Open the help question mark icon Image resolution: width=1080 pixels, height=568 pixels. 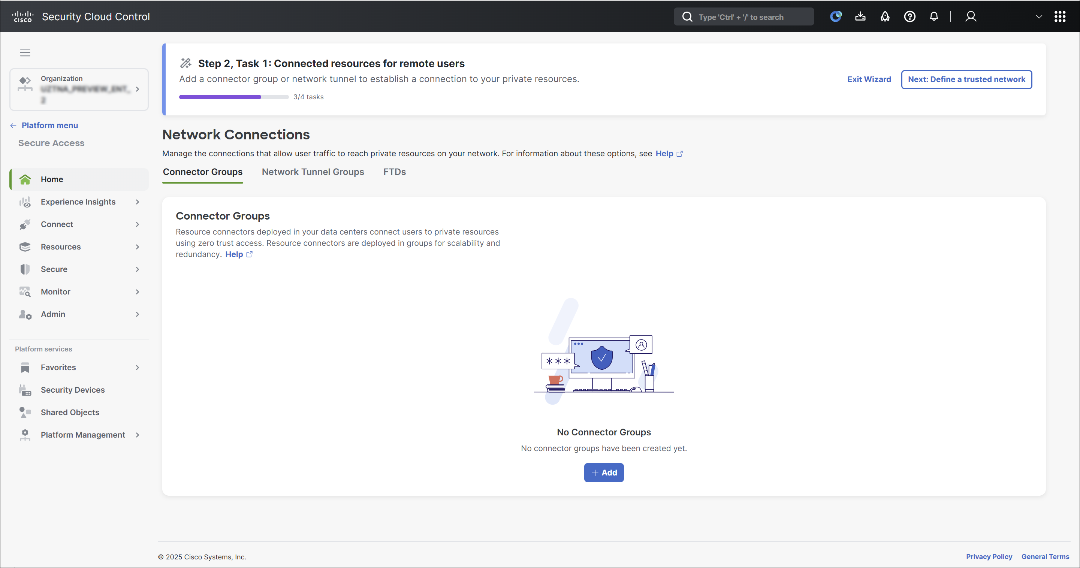pos(910,16)
